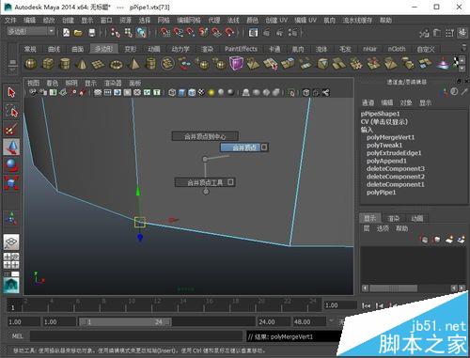Activate the Scale tool icon
The image size is (470, 358).
(11, 183)
